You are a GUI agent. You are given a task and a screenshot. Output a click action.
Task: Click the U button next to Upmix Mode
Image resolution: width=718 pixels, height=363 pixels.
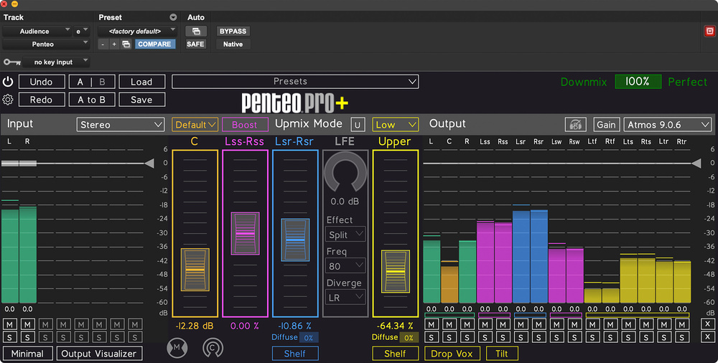tap(358, 125)
